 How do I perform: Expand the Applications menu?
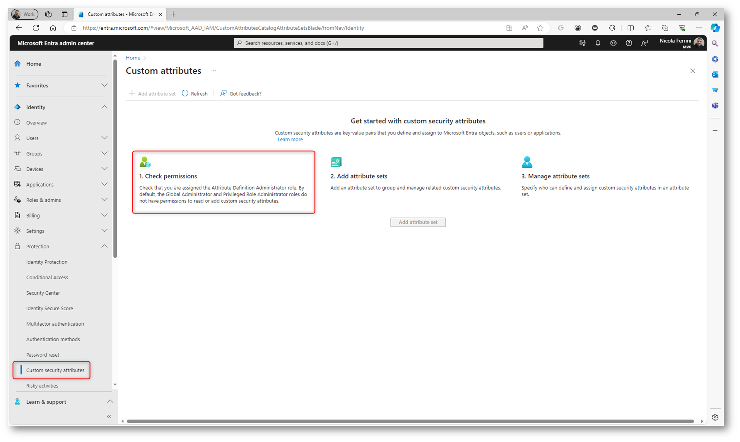click(104, 184)
